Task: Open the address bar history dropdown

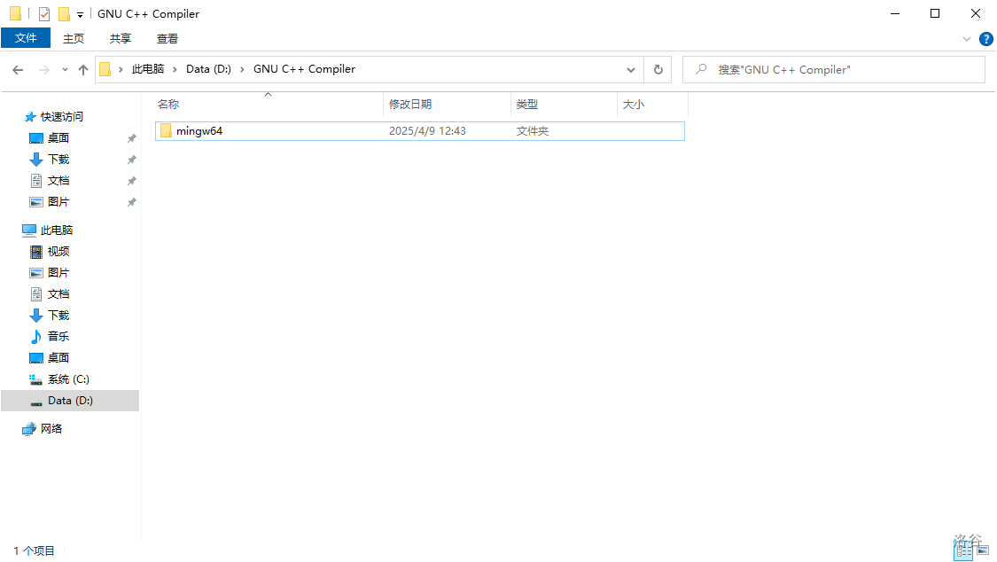Action: 631,70
